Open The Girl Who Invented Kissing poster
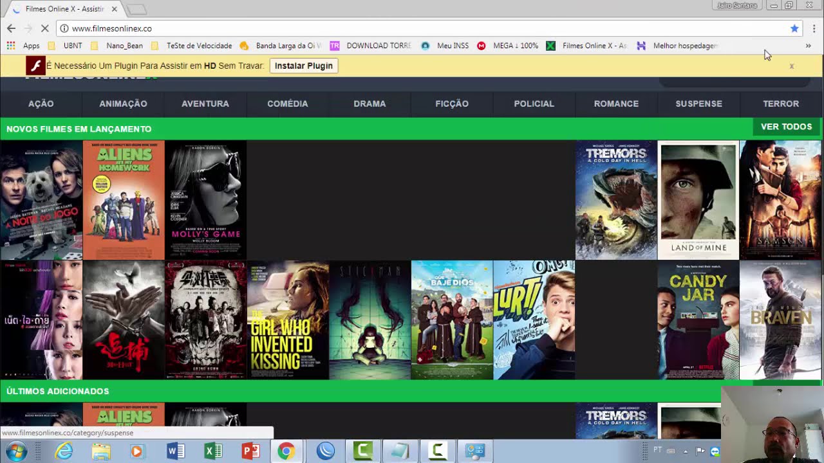This screenshot has width=824, height=463. point(288,320)
